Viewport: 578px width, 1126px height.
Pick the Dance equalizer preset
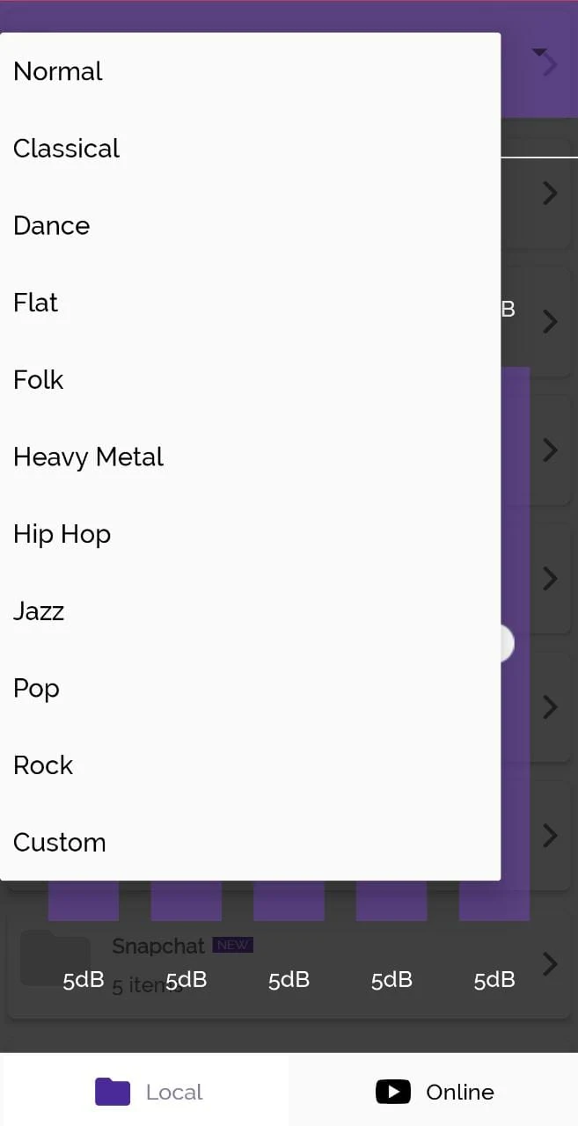[x=52, y=226]
